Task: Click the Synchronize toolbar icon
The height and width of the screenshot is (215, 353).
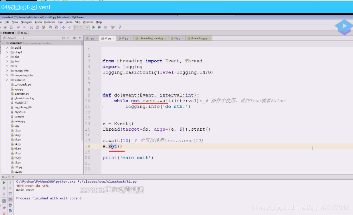Action: [11, 27]
